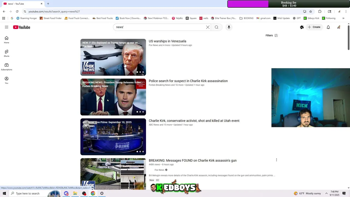This screenshot has height=197, width=350.
Task: Open Subscriptions in the sidebar
Action: click(x=7, y=67)
